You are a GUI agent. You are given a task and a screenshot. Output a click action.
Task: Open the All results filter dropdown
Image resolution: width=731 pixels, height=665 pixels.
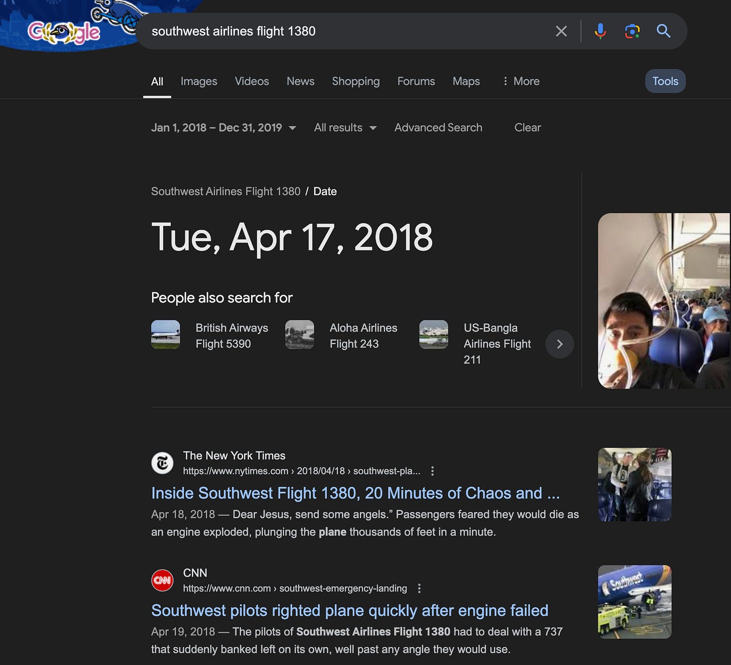345,128
